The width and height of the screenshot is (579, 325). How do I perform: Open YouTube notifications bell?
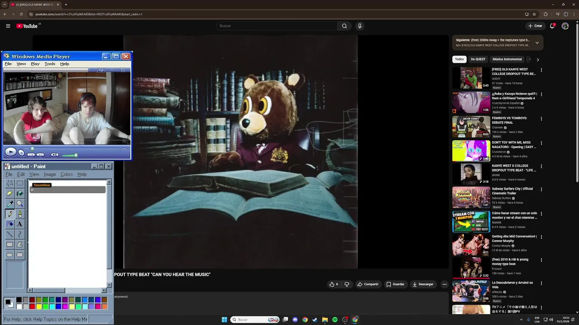[x=552, y=26]
